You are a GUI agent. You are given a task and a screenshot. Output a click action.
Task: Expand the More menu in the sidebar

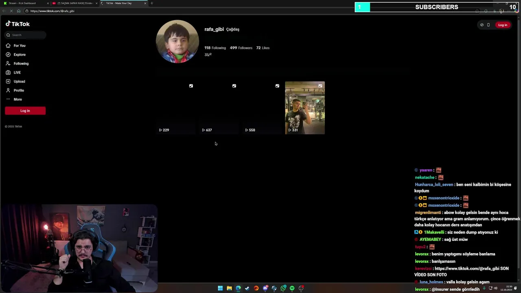pos(14,99)
